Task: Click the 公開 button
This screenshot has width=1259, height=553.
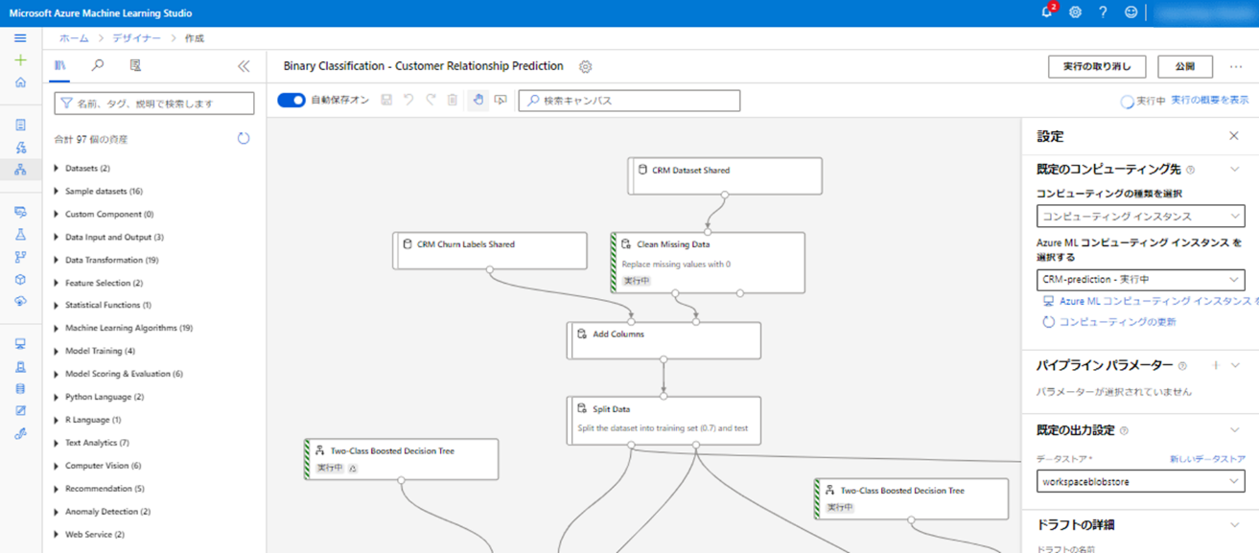Action: [x=1185, y=67]
